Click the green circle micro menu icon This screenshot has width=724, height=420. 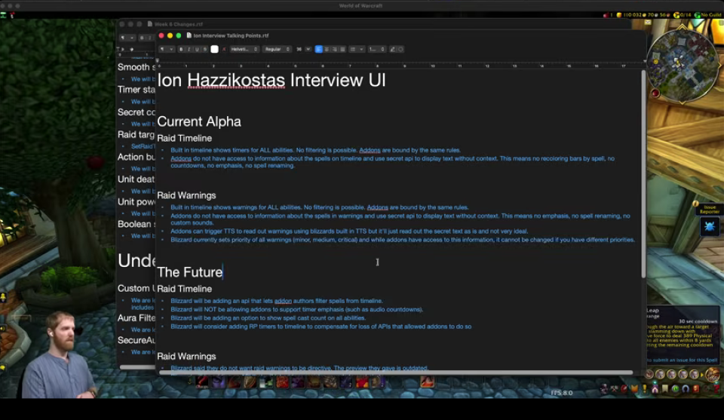pyautogui.click(x=676, y=388)
